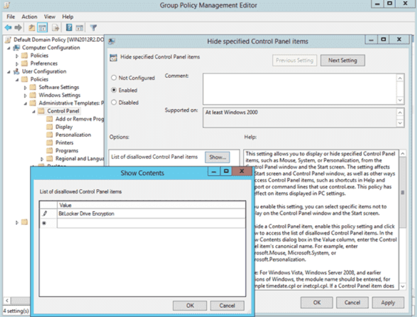The image size is (417, 317).
Task: Click the Show/Hide action pane icon
Action: (x=80, y=28)
